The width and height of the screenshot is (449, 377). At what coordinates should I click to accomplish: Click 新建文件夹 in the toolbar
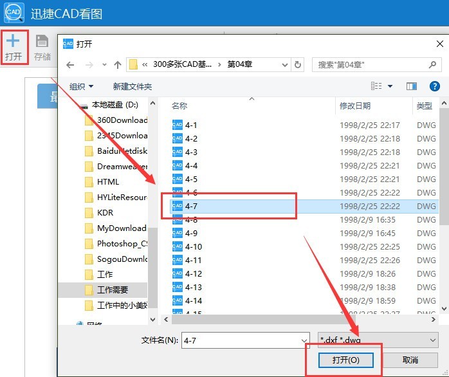point(133,86)
